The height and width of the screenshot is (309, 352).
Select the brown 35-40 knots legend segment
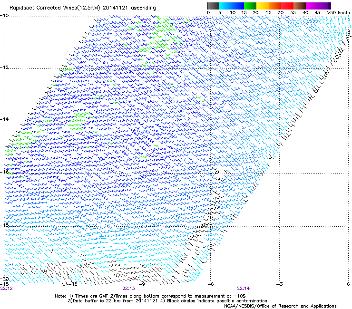[x=300, y=6]
